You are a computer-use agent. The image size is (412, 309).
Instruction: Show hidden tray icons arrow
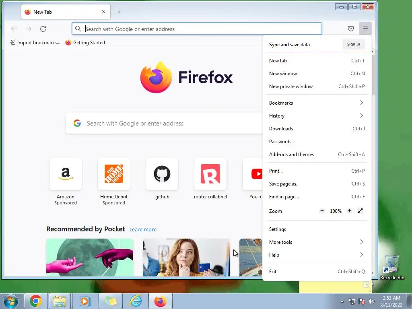pos(342,301)
